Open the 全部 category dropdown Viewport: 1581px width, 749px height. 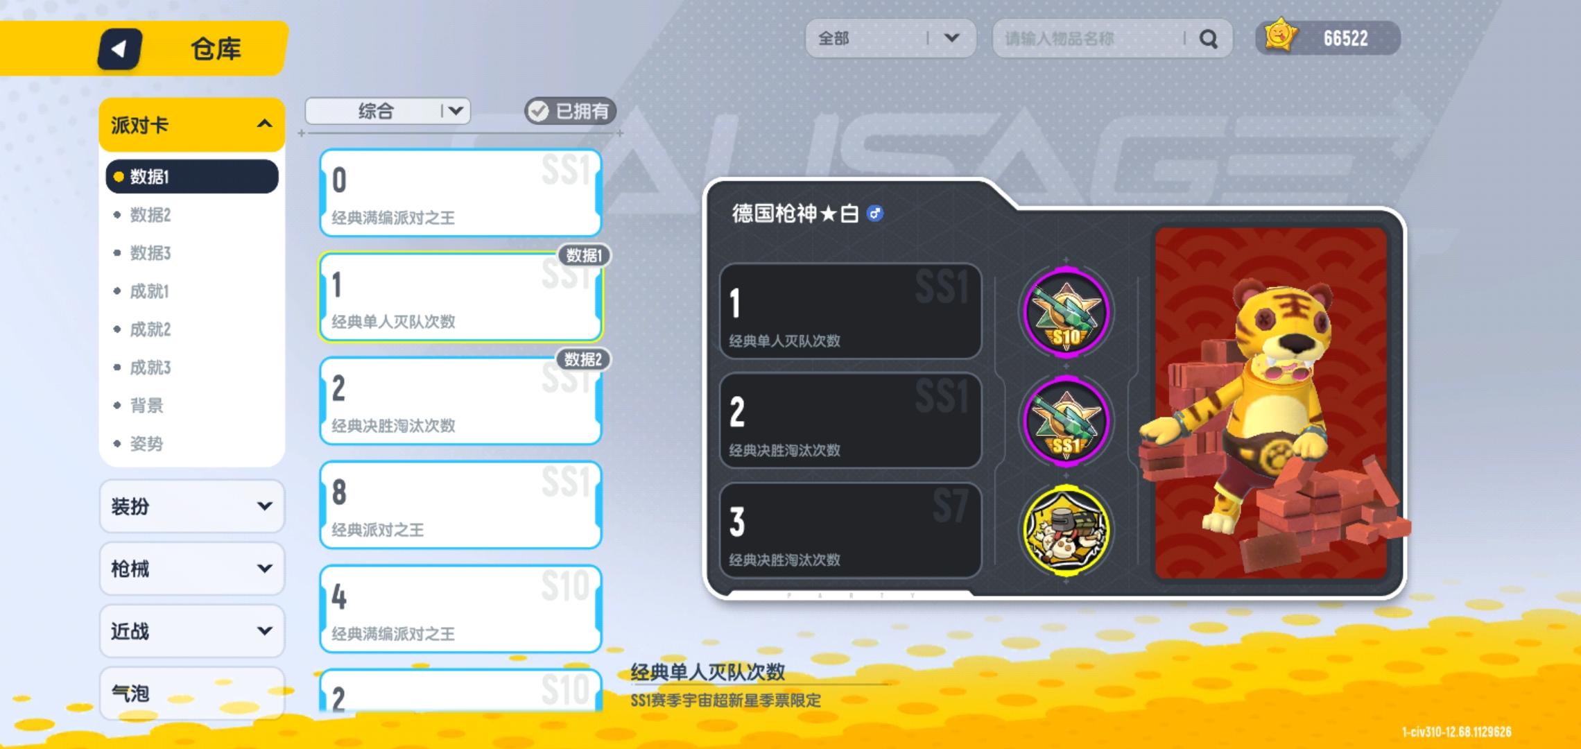(x=890, y=38)
